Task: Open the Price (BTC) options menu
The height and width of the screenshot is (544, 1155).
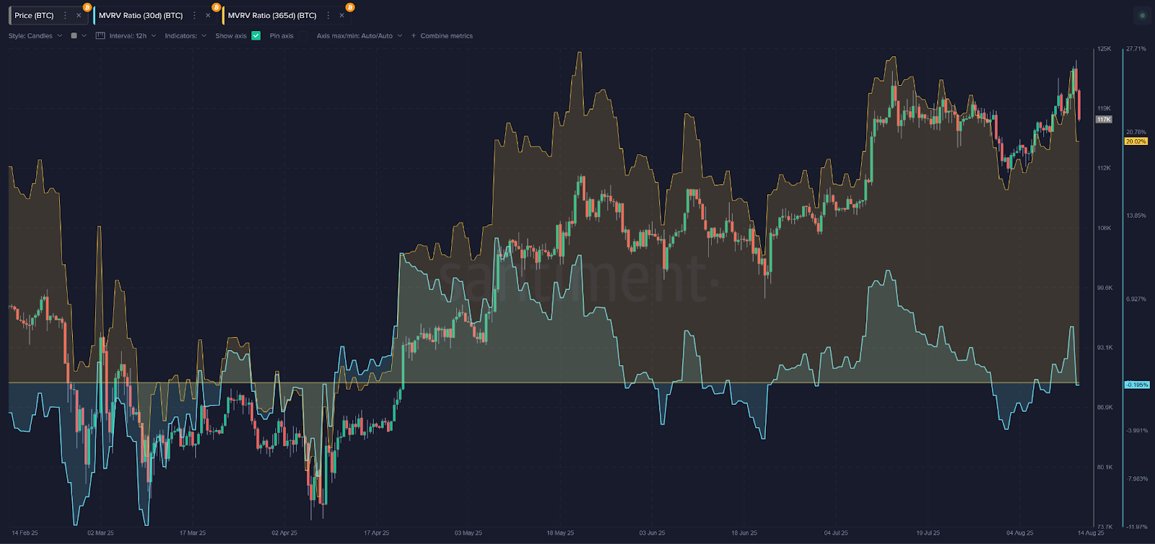Action: (x=65, y=15)
